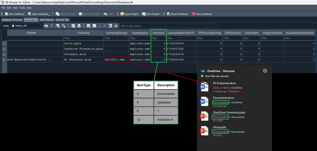Click the OneDrive cloud icon in flyout header
The height and width of the screenshot is (151, 317).
pos(203,71)
